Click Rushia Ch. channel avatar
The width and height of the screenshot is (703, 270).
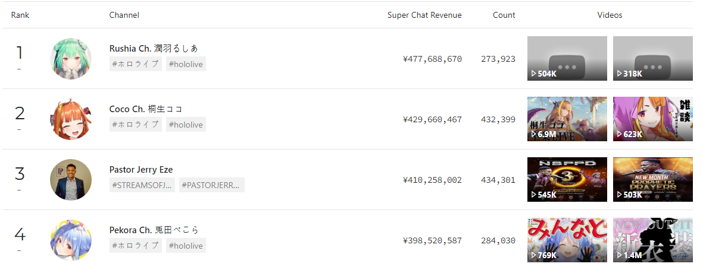coord(71,59)
